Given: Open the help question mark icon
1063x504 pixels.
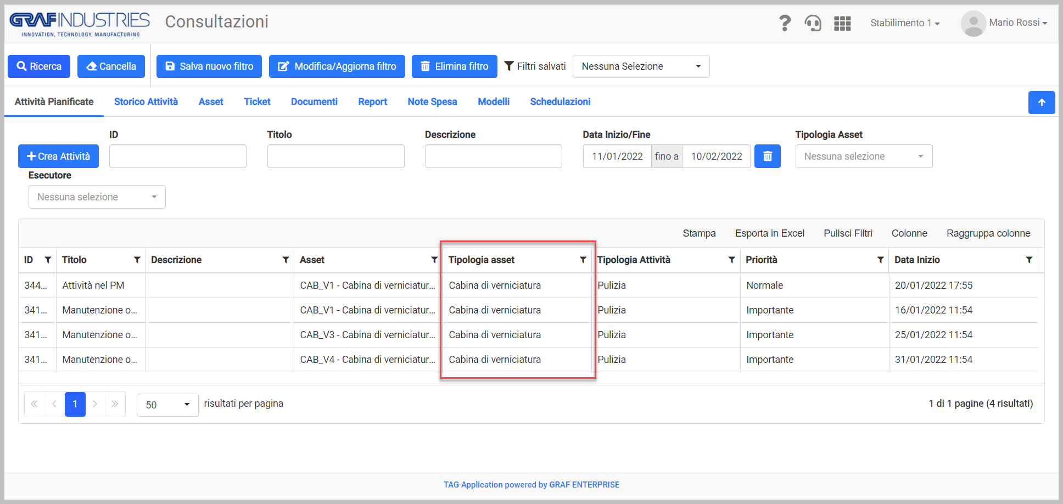Looking at the screenshot, I should click(785, 23).
